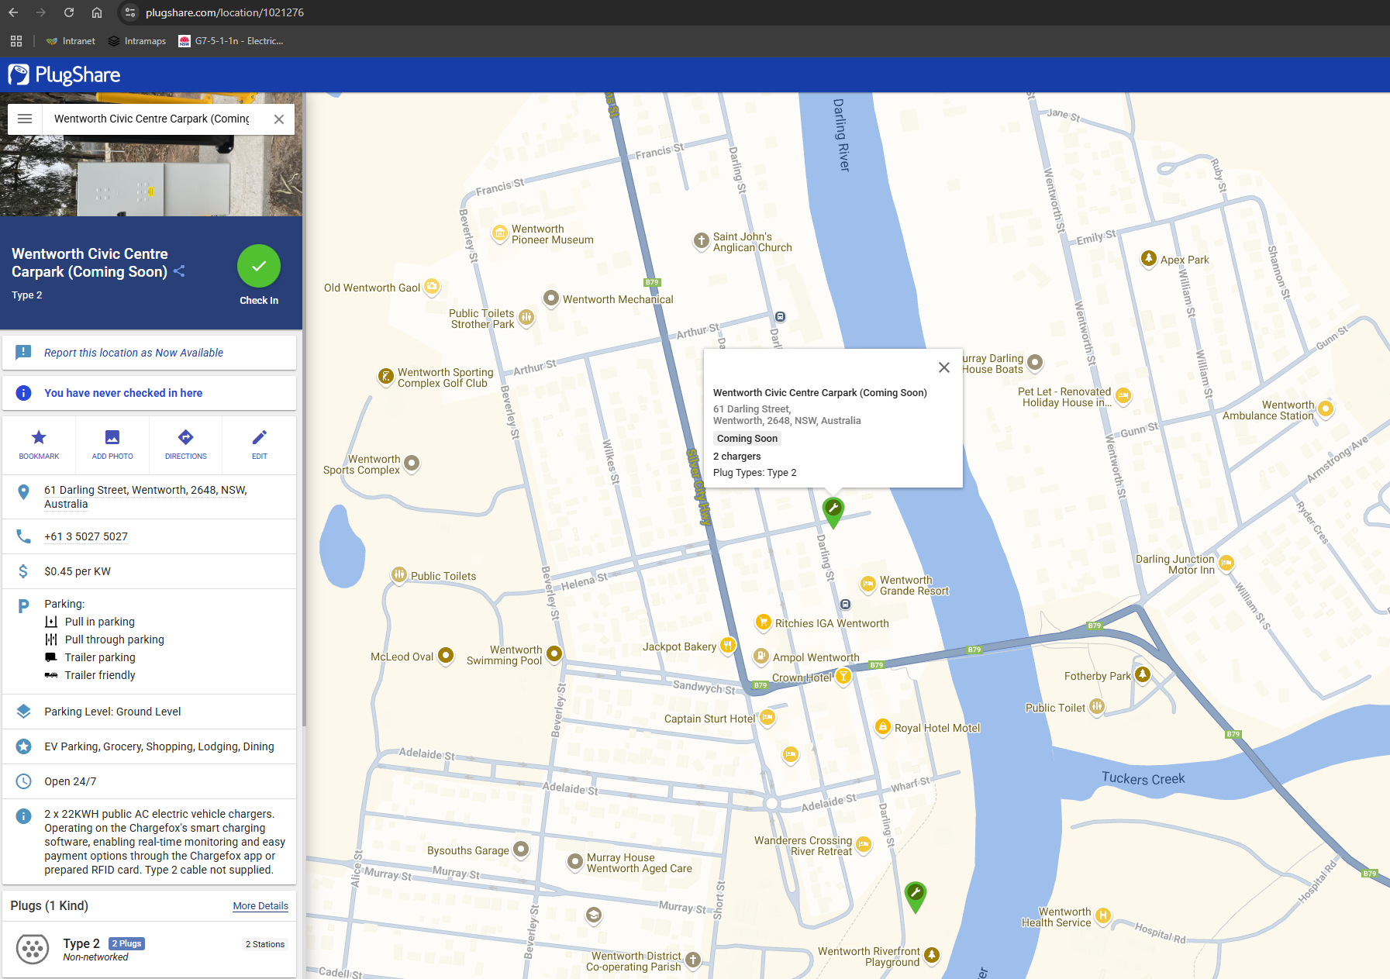Click the Add Photo icon
This screenshot has width=1390, height=979.
click(112, 444)
